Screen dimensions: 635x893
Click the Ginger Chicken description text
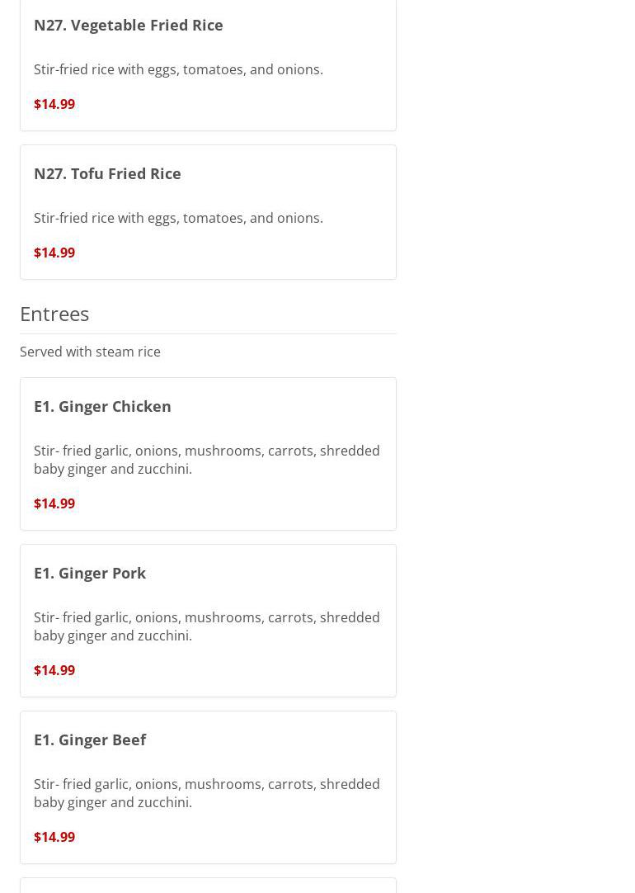point(206,460)
